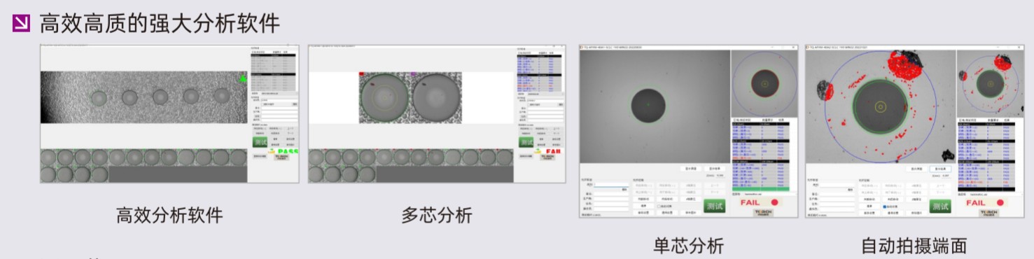Toggle the checked auto-focus option in 自动拍摄端面 window

[883, 206]
